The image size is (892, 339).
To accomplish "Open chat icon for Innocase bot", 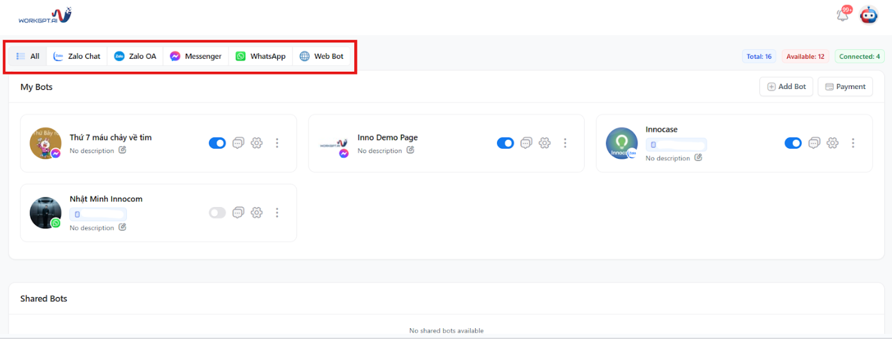I will pos(814,143).
